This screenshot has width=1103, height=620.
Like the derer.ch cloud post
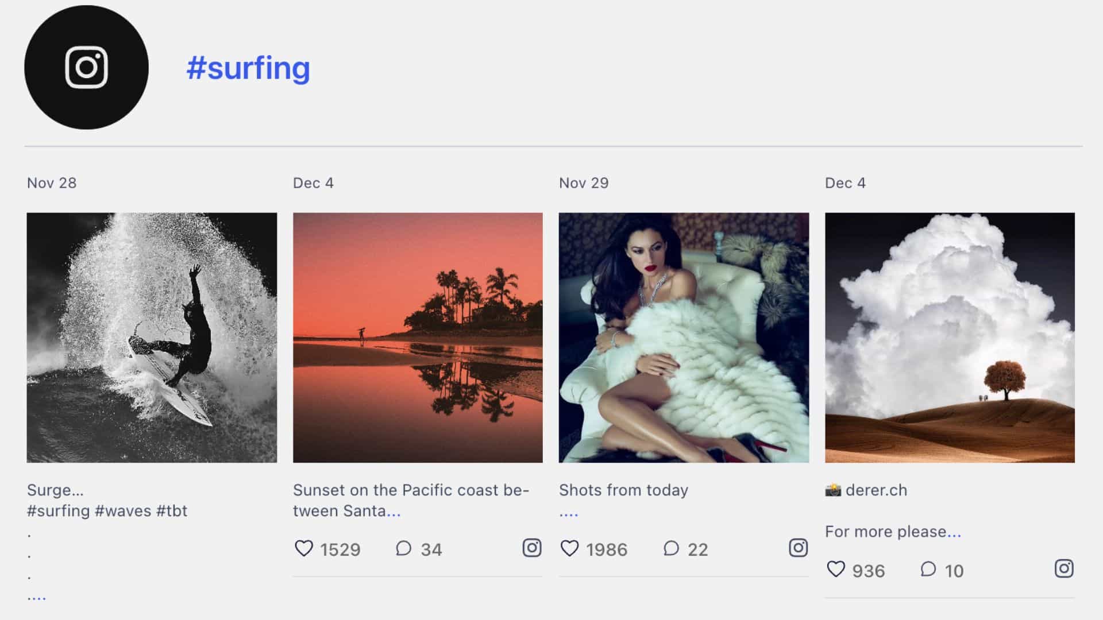836,569
